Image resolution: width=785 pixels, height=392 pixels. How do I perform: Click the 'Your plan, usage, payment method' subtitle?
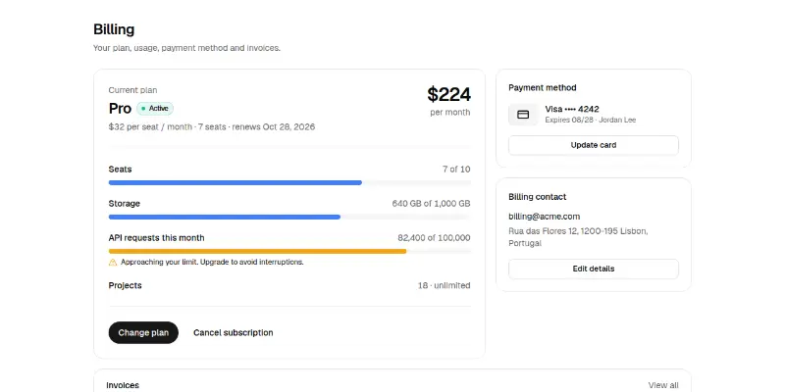click(186, 48)
